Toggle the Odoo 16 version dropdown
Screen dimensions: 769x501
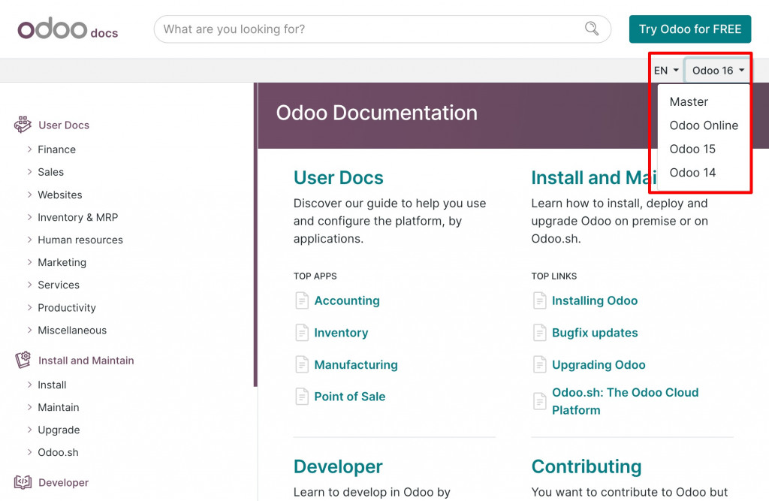718,70
